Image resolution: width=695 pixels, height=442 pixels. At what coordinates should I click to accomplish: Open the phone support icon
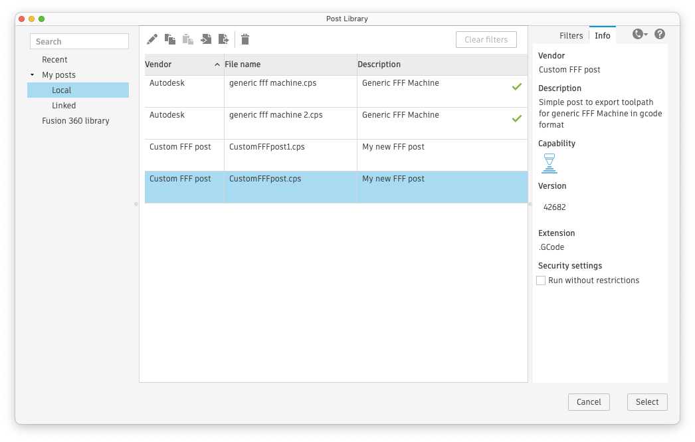point(636,33)
